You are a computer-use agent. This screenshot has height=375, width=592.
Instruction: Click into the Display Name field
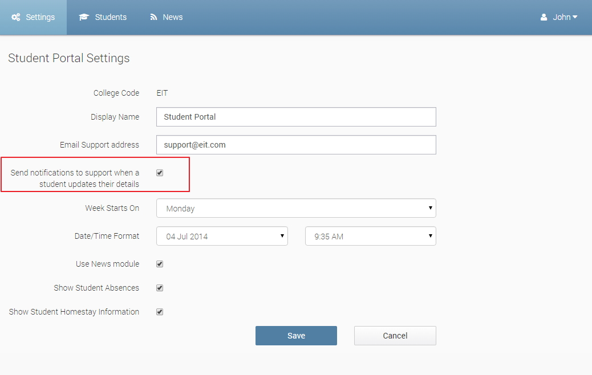click(x=296, y=117)
